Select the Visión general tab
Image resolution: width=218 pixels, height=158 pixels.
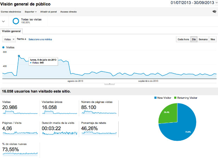[x=11, y=31]
